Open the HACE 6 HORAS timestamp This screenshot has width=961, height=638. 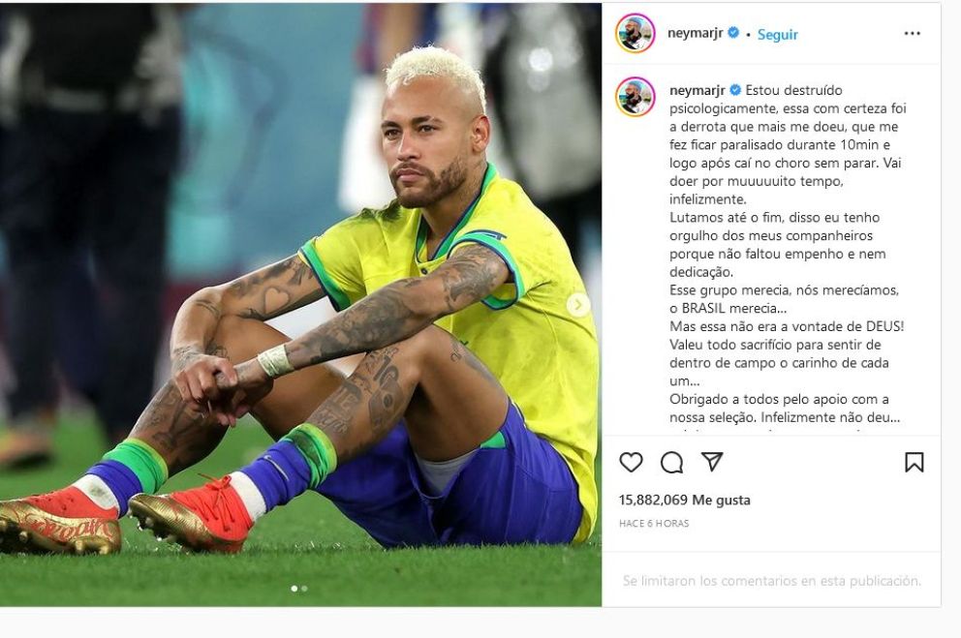pos(654,523)
